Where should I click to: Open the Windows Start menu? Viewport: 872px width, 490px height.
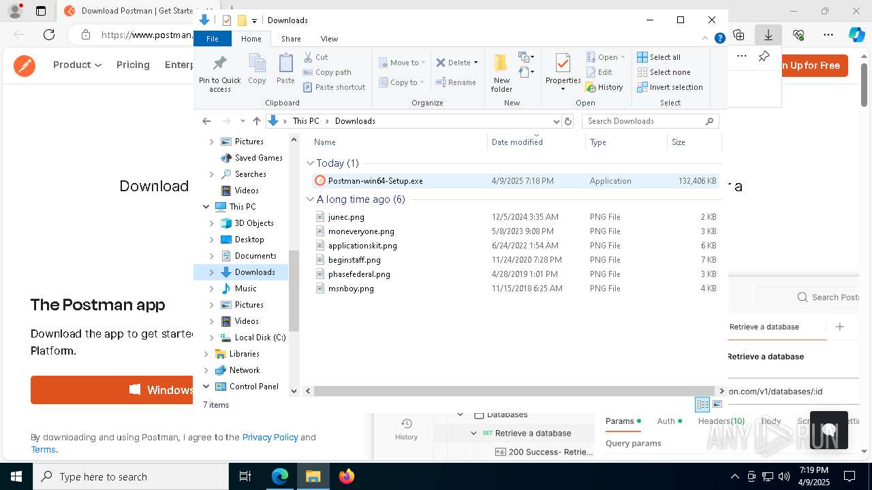pos(15,476)
